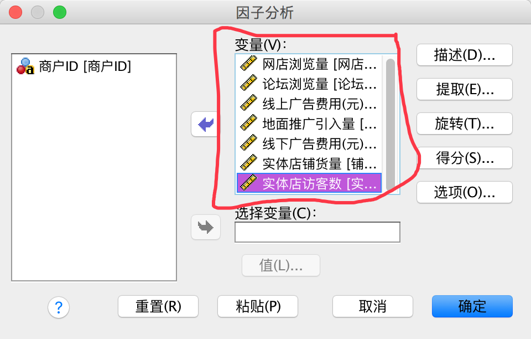The width and height of the screenshot is (531, 339).
Task: Click ruler icon beside 网店浏览量
Action: pyautogui.click(x=248, y=63)
